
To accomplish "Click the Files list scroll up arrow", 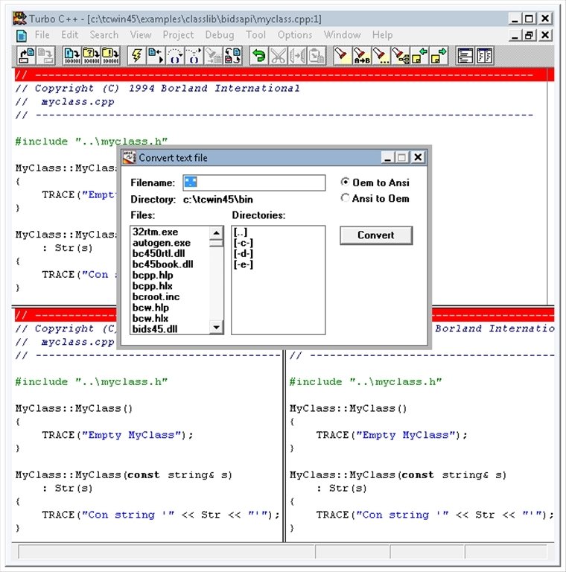I will click(216, 232).
